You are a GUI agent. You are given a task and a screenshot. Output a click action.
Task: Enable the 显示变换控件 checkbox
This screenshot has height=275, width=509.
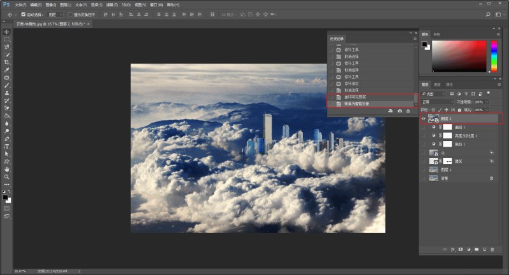[x=70, y=14]
